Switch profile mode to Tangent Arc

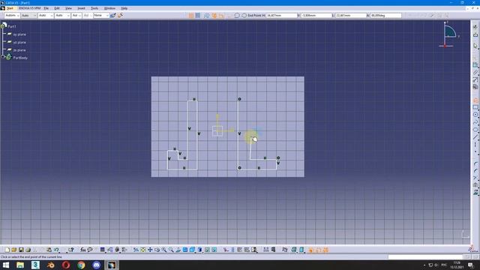click(x=237, y=15)
